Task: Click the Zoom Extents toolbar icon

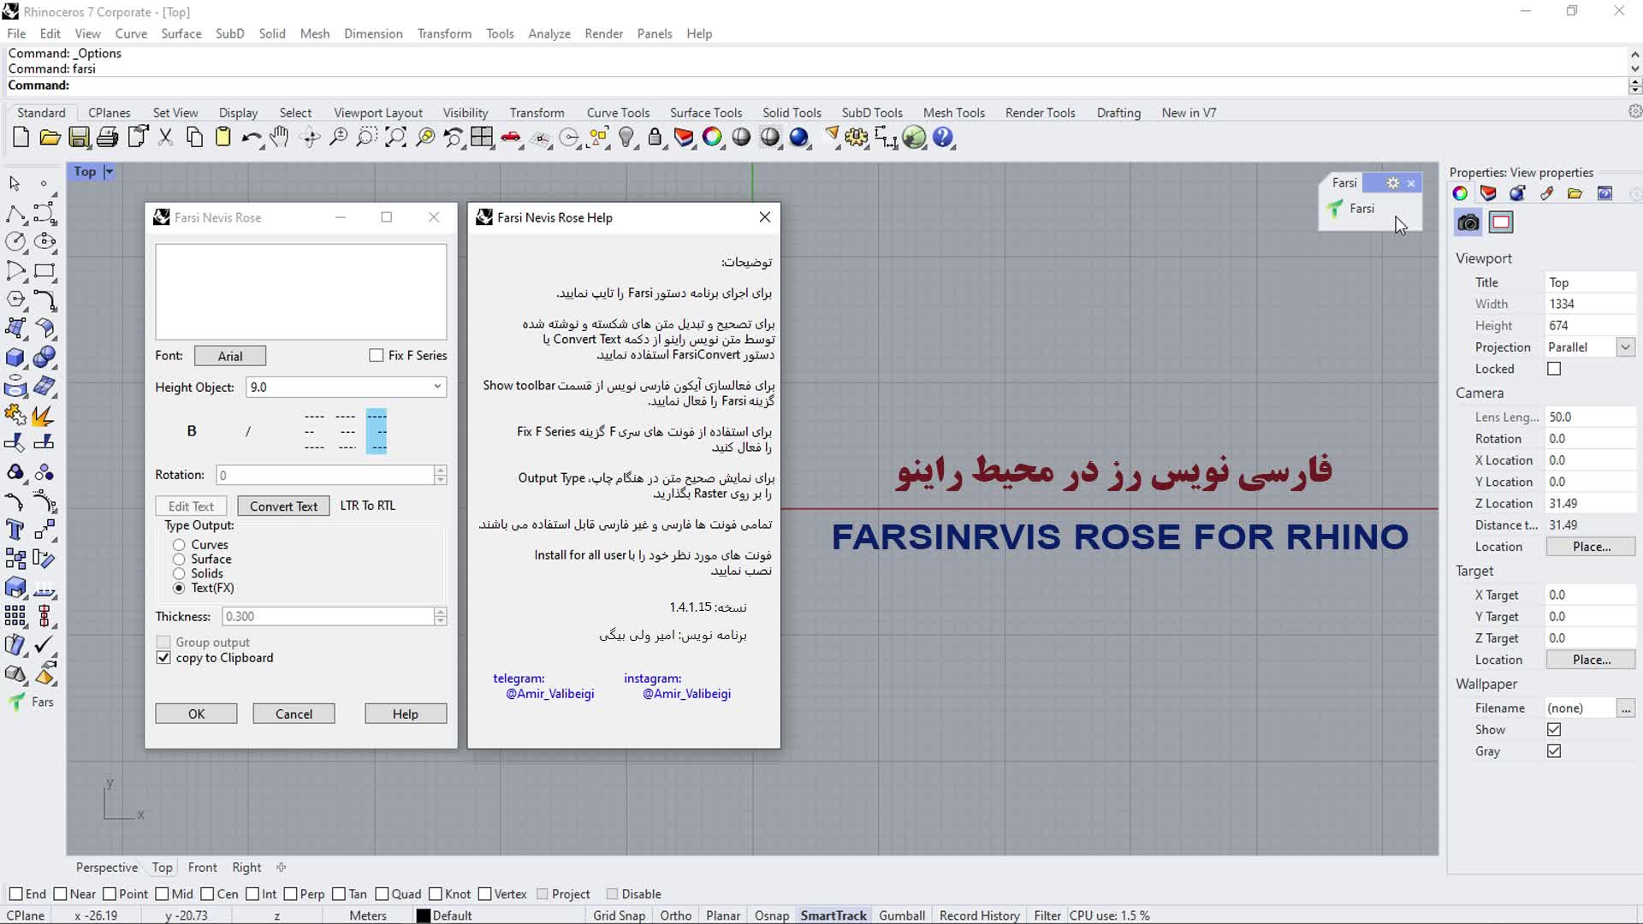Action: (395, 138)
